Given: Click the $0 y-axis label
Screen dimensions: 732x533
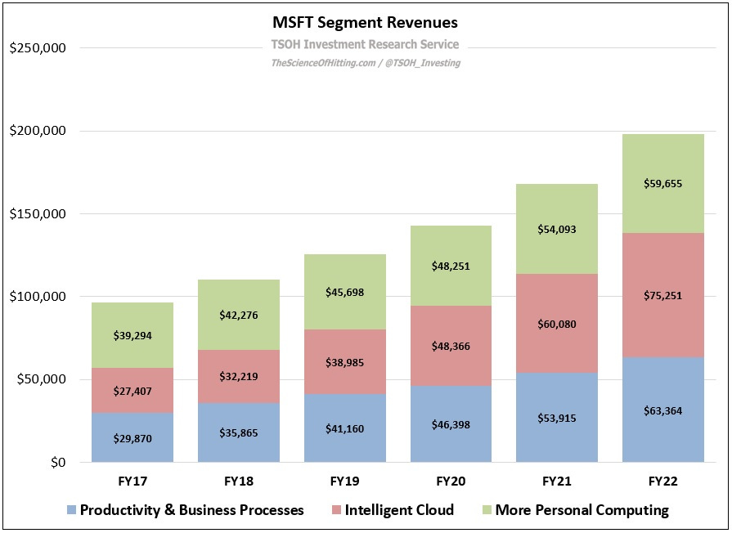Looking at the screenshot, I should click(58, 462).
